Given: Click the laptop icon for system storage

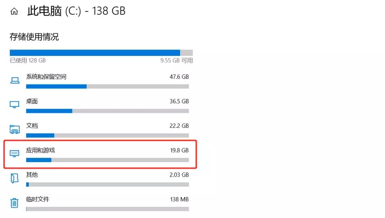Looking at the screenshot, I should pos(15,81).
